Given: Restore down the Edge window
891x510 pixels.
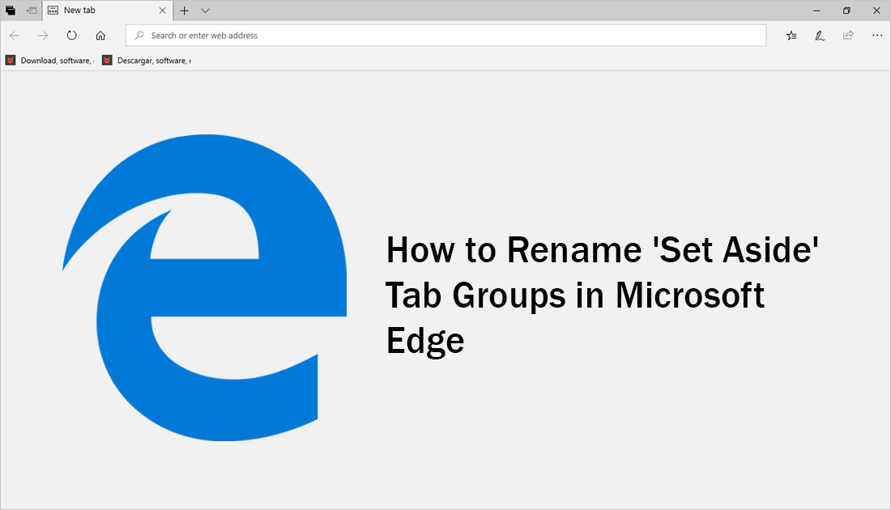Looking at the screenshot, I should pyautogui.click(x=846, y=11).
